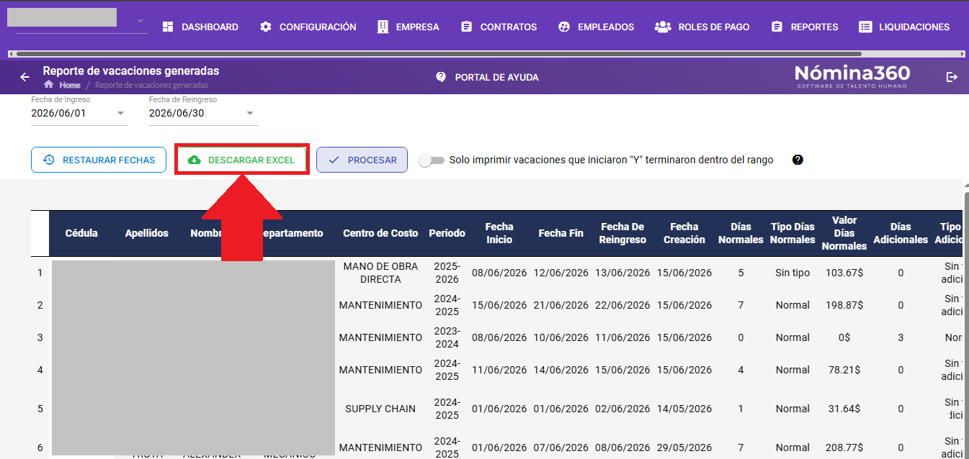969x459 pixels.
Task: Click the Fecha De Reingreso column header
Action: coord(622,233)
